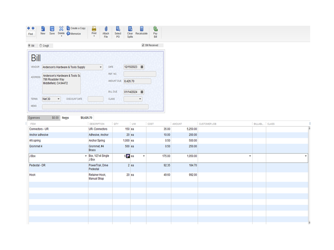Toggle the Bill Received checkbox
This screenshot has height=250, width=334.
[x=143, y=45]
